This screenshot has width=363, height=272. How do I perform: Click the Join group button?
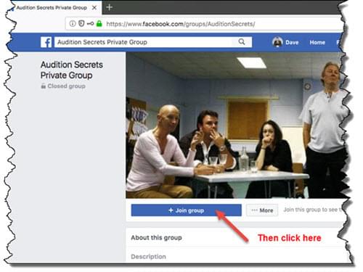(x=186, y=210)
